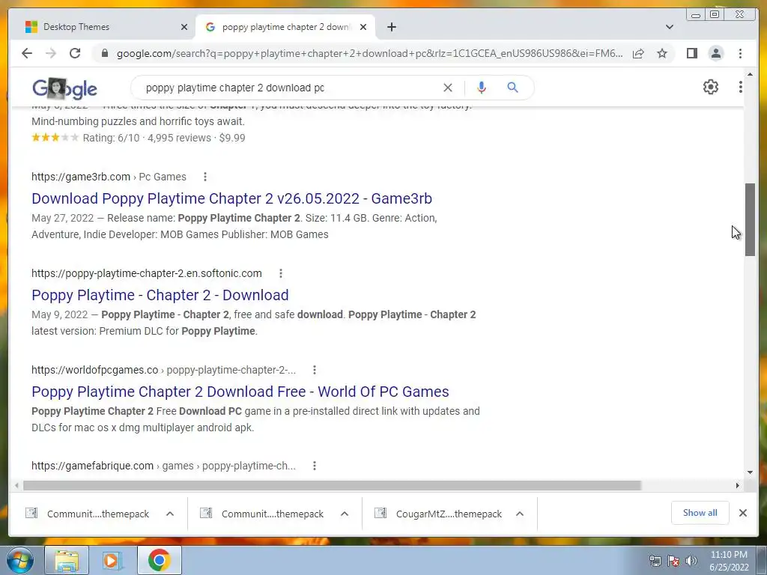Run search with the magnifier icon
767x575 pixels.
click(x=512, y=88)
